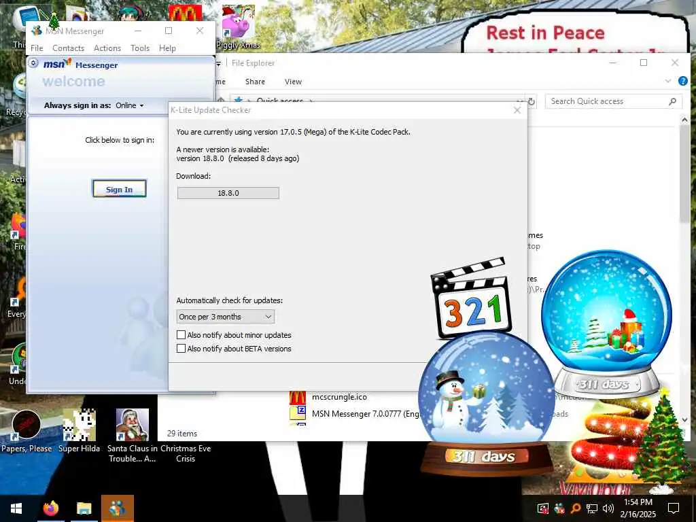
Task: Select the MSN Messenger 7.0.0777 installer file
Action: pyautogui.click(x=365, y=414)
